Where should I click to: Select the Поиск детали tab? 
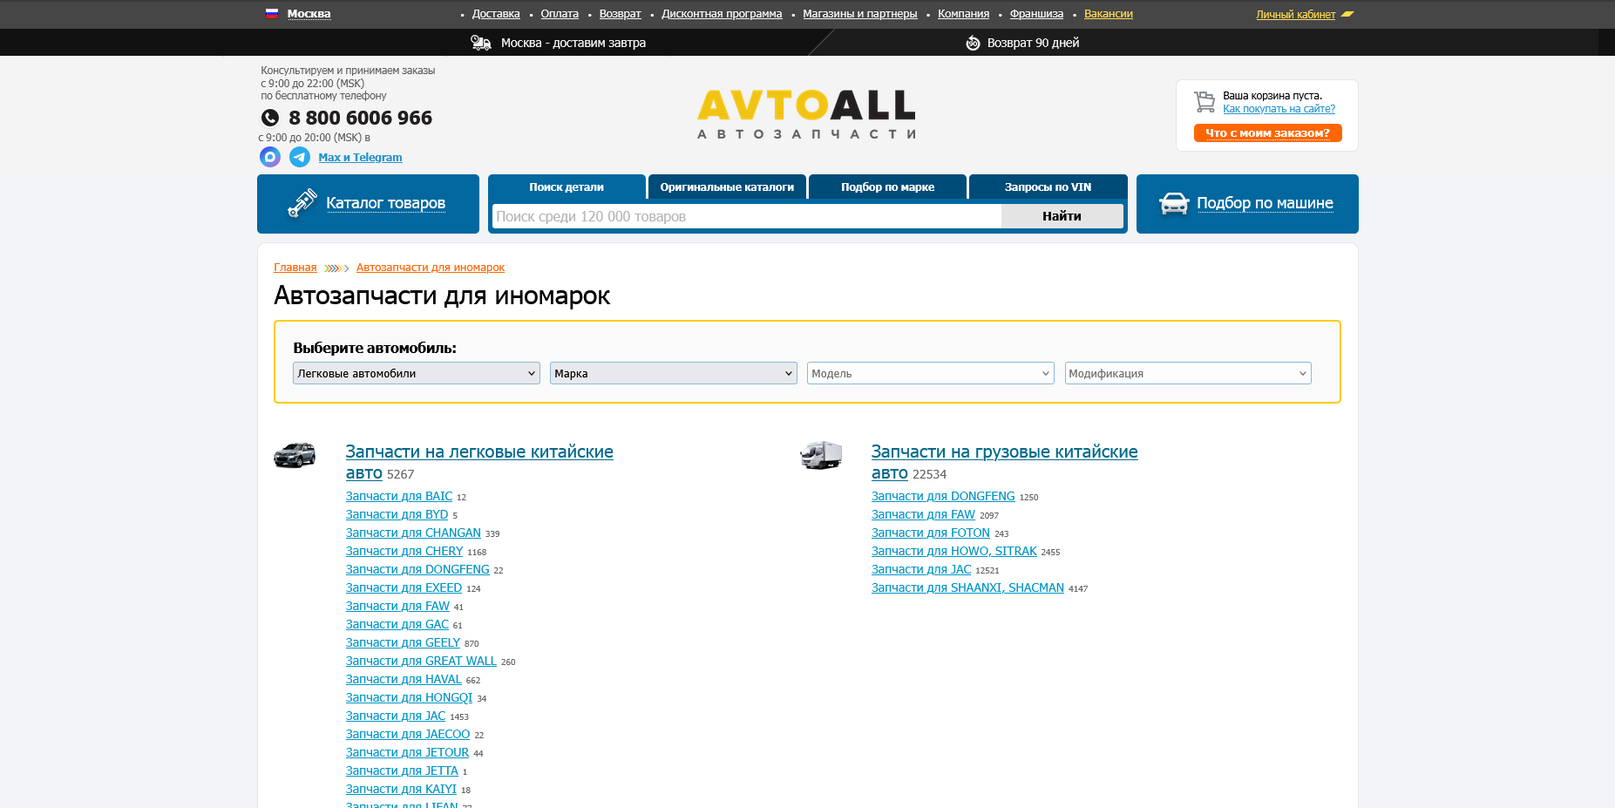[x=567, y=187]
